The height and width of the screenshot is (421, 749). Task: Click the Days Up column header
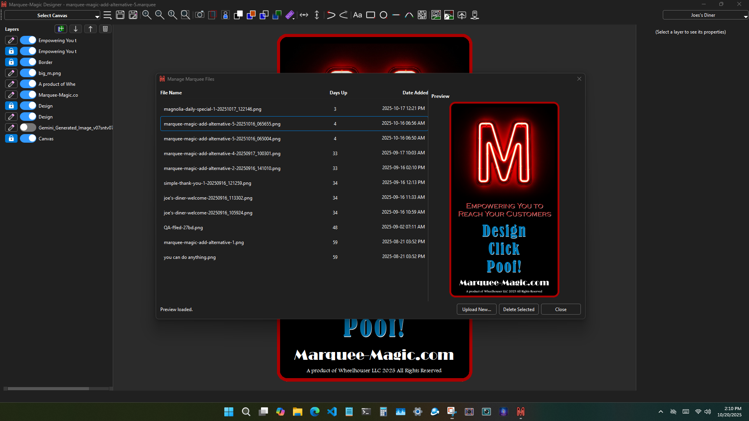coord(338,93)
